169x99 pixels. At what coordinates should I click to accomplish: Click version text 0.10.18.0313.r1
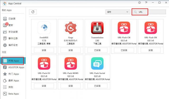tap(71, 41)
